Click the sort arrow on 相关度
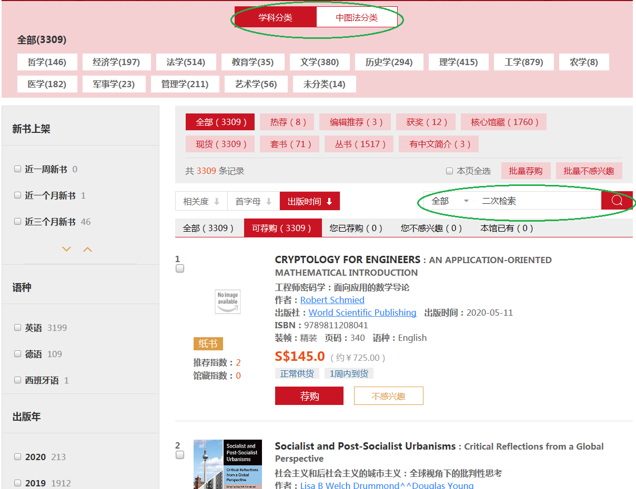 (216, 202)
